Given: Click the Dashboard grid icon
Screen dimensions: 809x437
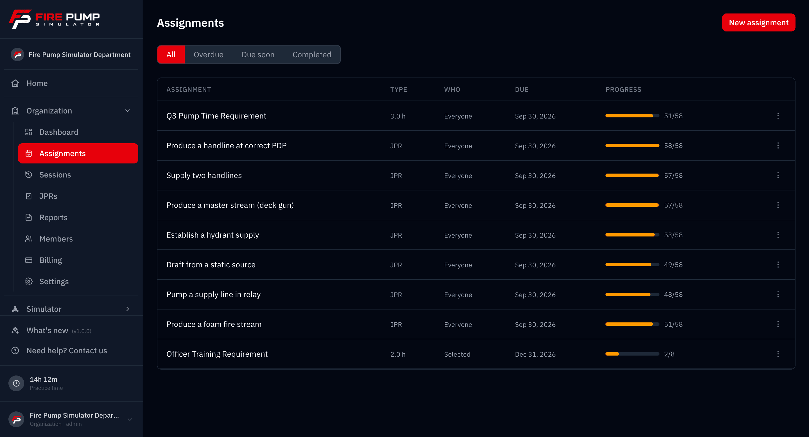Looking at the screenshot, I should pyautogui.click(x=29, y=132).
